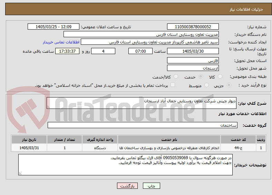Click the remaining time field 17:33:37
This screenshot has height=195, width=272.
pyautogui.click(x=67, y=51)
